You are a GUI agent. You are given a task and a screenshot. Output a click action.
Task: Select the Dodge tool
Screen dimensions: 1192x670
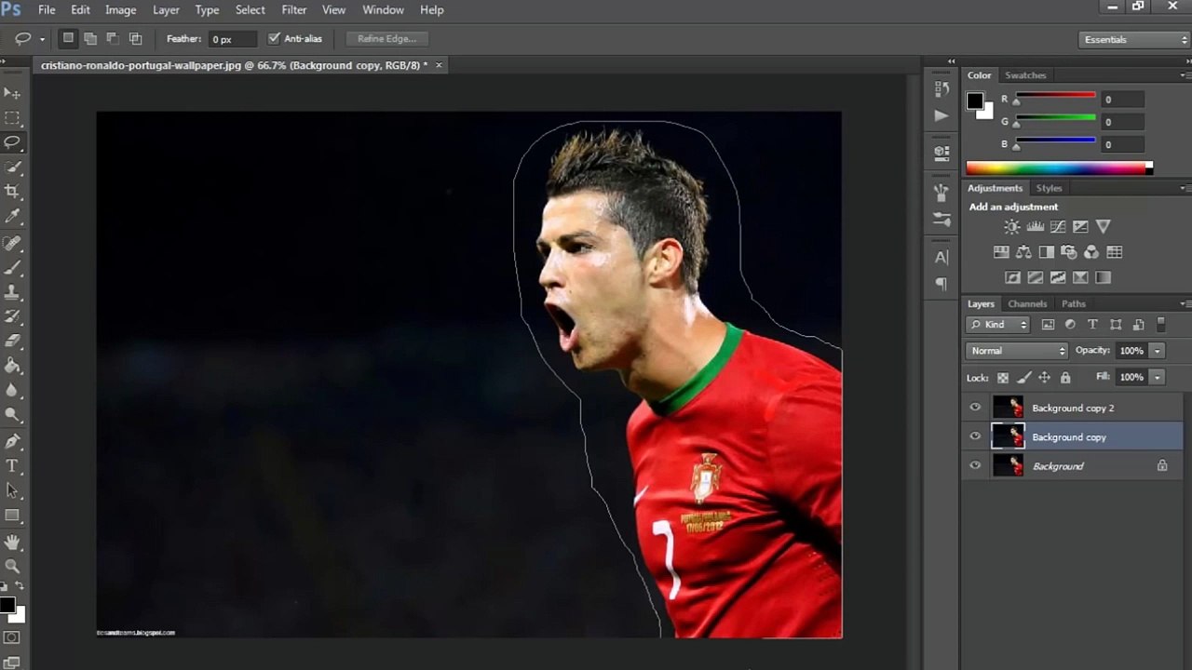point(12,414)
